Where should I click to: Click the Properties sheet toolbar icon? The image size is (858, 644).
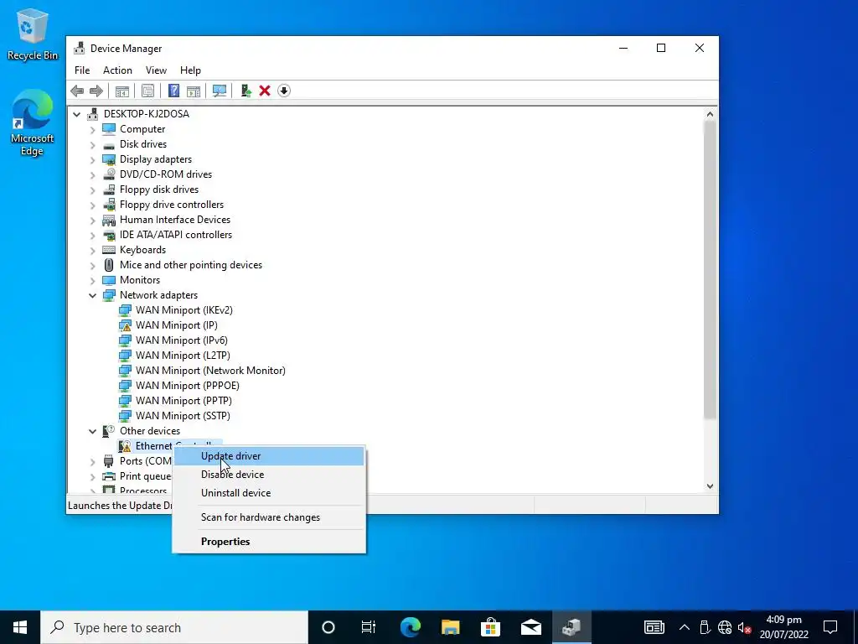click(147, 91)
